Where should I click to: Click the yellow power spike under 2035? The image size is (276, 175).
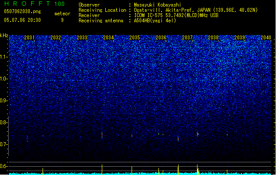132,171
